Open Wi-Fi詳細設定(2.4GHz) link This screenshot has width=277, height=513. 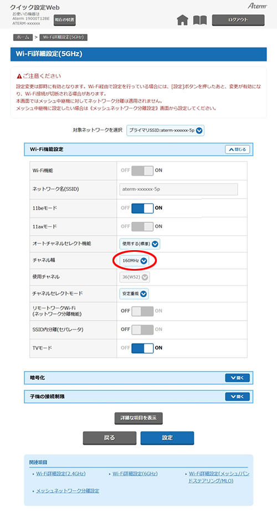[61, 474]
